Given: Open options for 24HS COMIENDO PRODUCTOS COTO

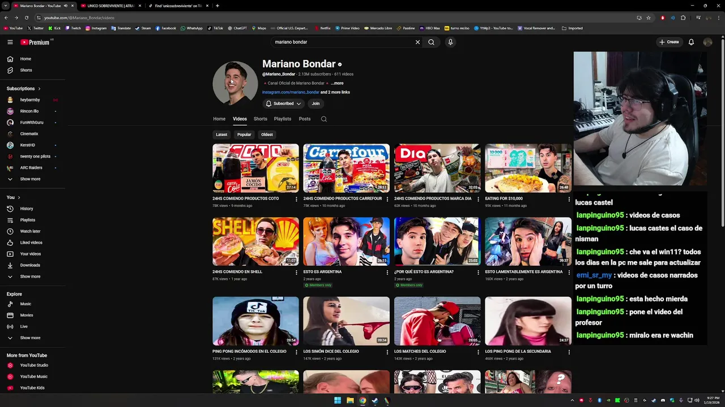Looking at the screenshot, I should [296, 199].
